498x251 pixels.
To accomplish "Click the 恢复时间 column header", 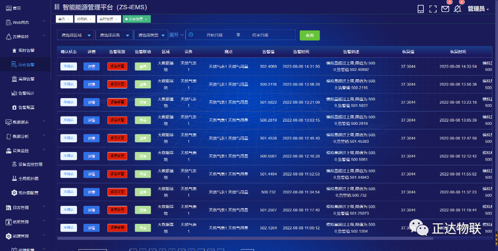I will [458, 52].
